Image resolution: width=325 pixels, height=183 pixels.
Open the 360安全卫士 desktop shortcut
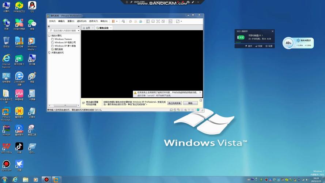point(19,7)
